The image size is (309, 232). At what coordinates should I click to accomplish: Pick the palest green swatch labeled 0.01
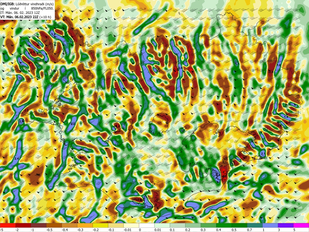tap(162, 225)
